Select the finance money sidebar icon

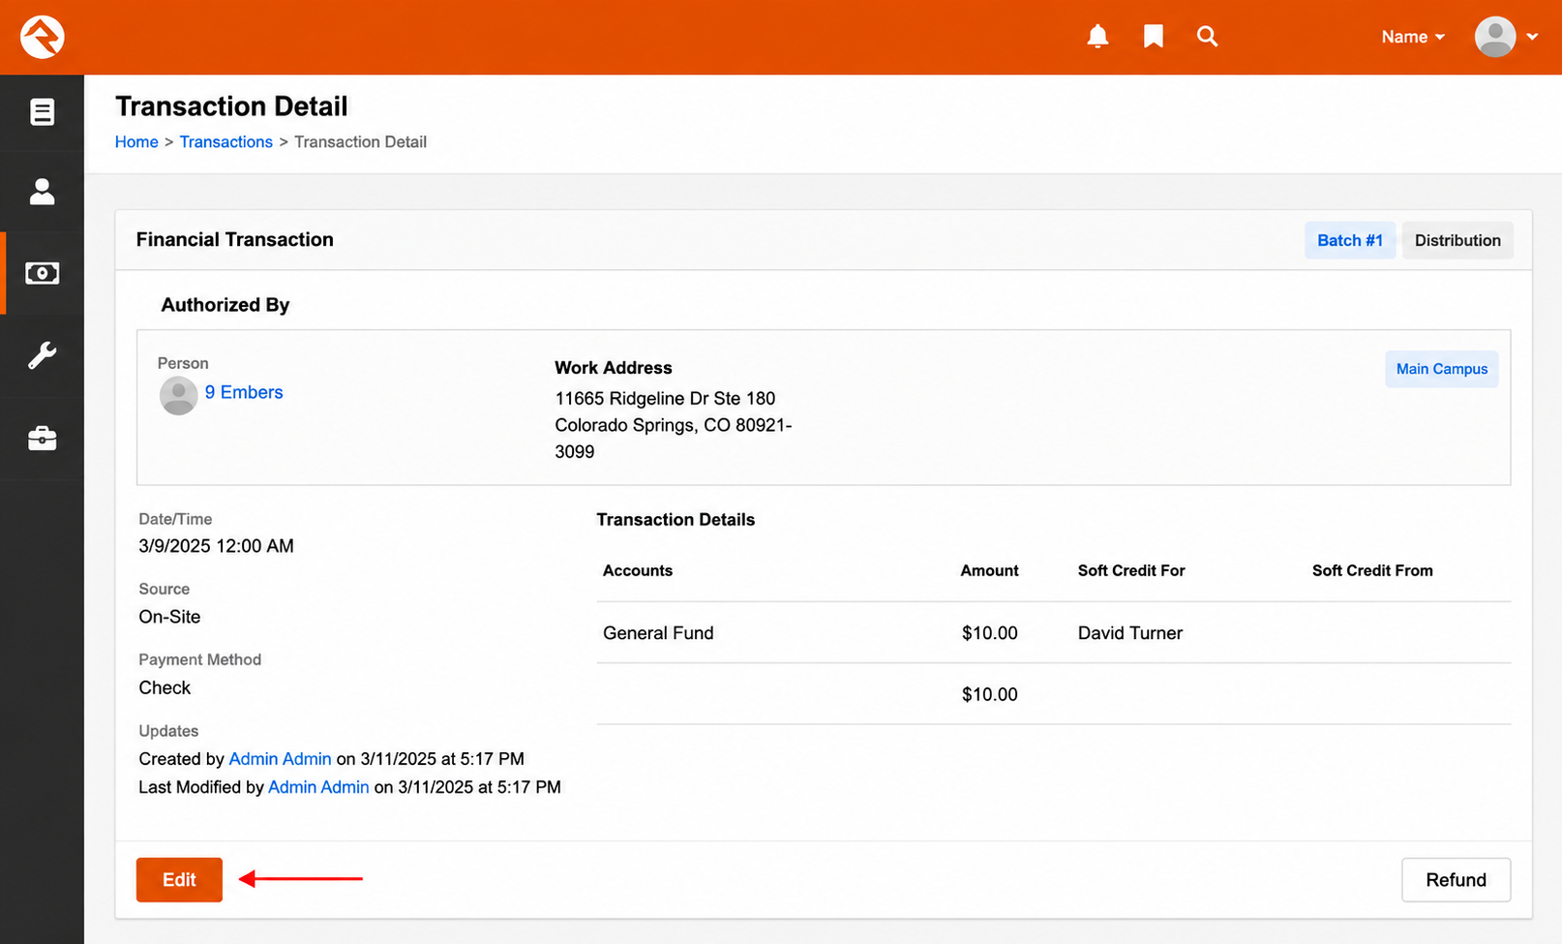coord(42,274)
